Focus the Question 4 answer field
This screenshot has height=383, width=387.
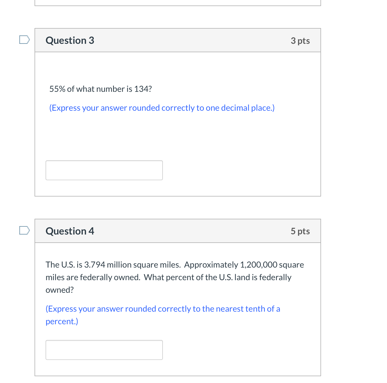104,350
